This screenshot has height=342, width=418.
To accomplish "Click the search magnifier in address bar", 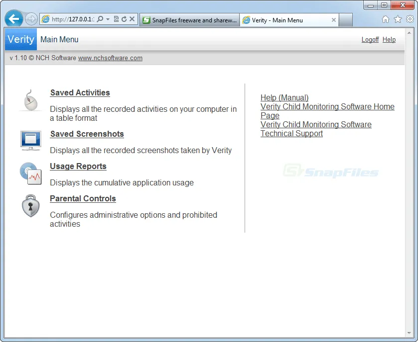I will 100,19.
